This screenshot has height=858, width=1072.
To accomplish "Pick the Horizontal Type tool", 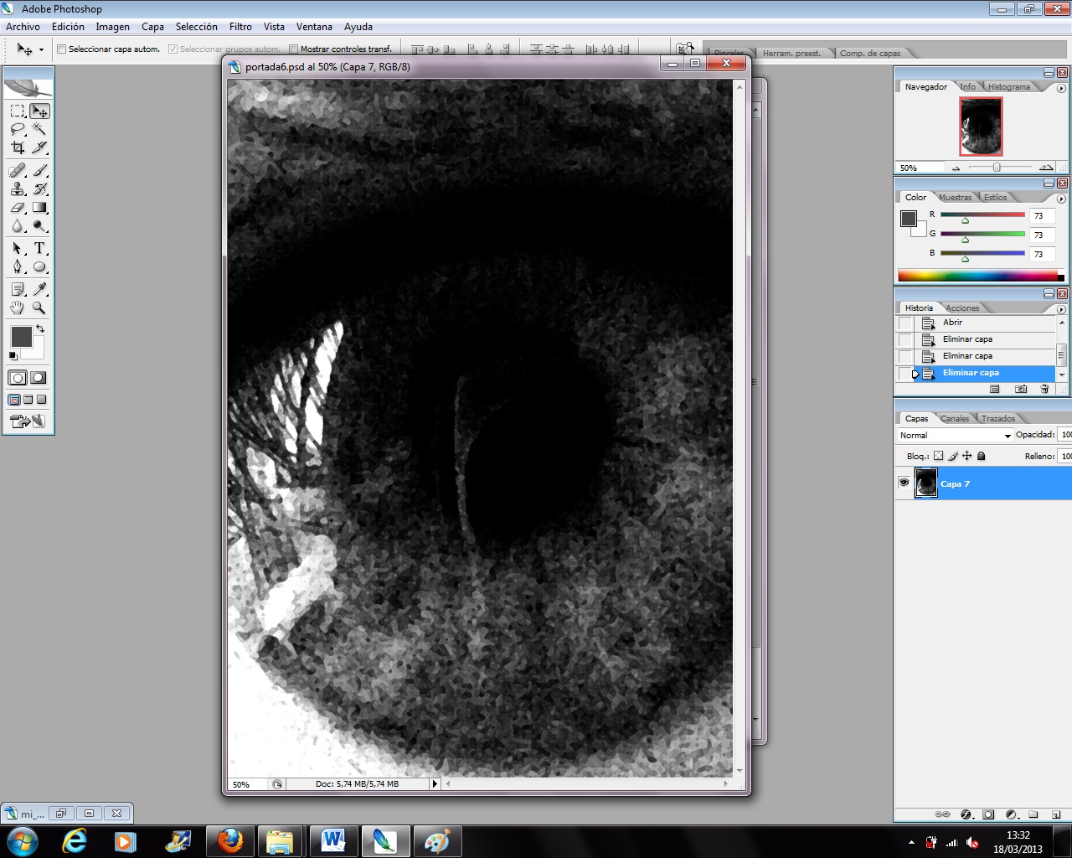I will pyautogui.click(x=39, y=249).
